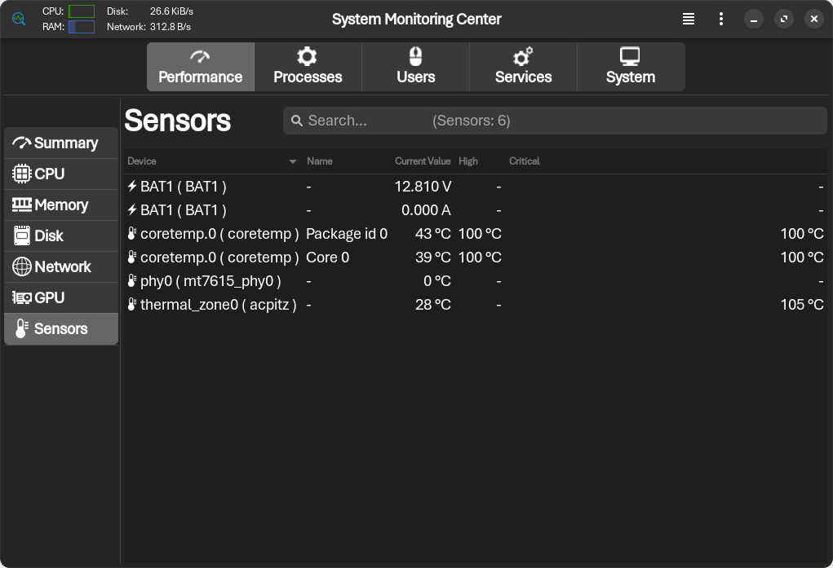Click the Critical column header

(x=525, y=161)
